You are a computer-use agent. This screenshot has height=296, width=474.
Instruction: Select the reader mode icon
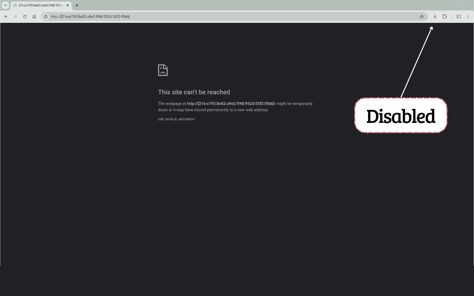pyautogui.click(x=434, y=16)
